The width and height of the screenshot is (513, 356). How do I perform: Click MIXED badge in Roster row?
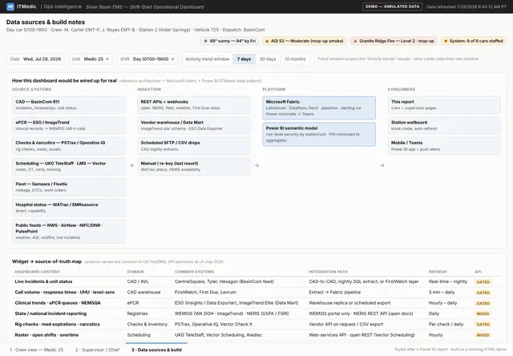tap(483, 335)
